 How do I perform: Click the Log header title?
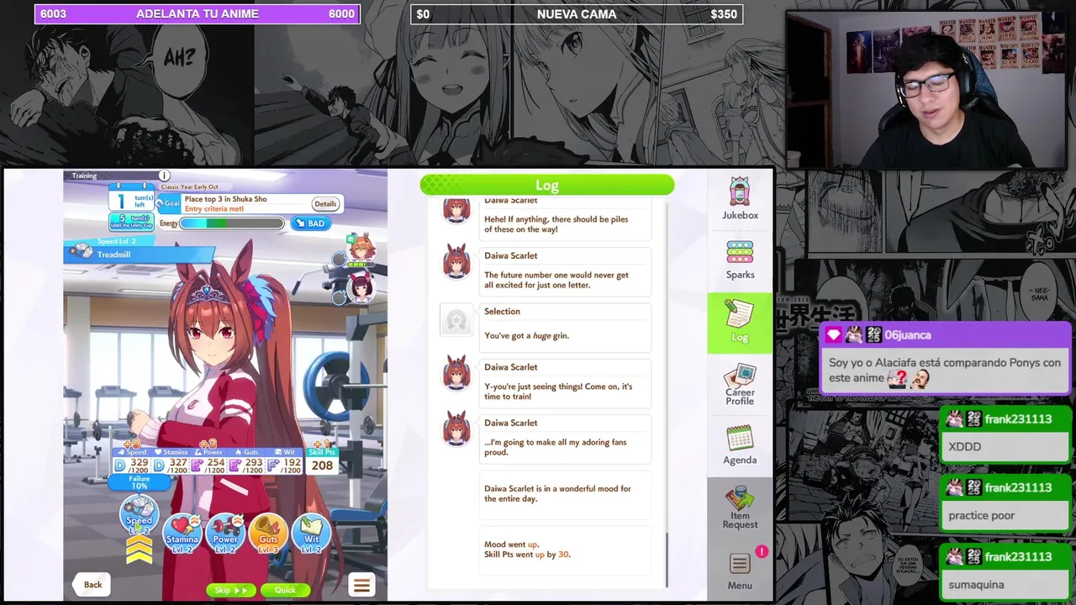click(x=547, y=186)
